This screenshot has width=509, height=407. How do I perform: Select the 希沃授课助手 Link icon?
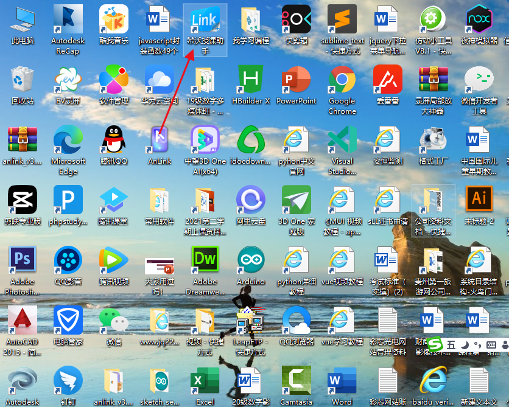coord(205,20)
